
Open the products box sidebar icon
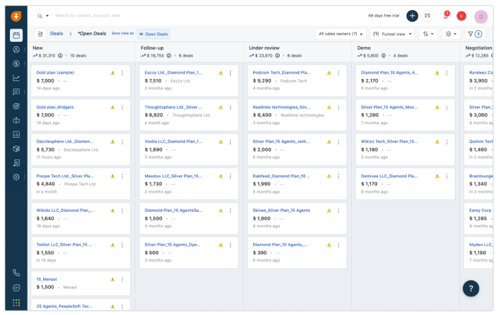tap(16, 149)
